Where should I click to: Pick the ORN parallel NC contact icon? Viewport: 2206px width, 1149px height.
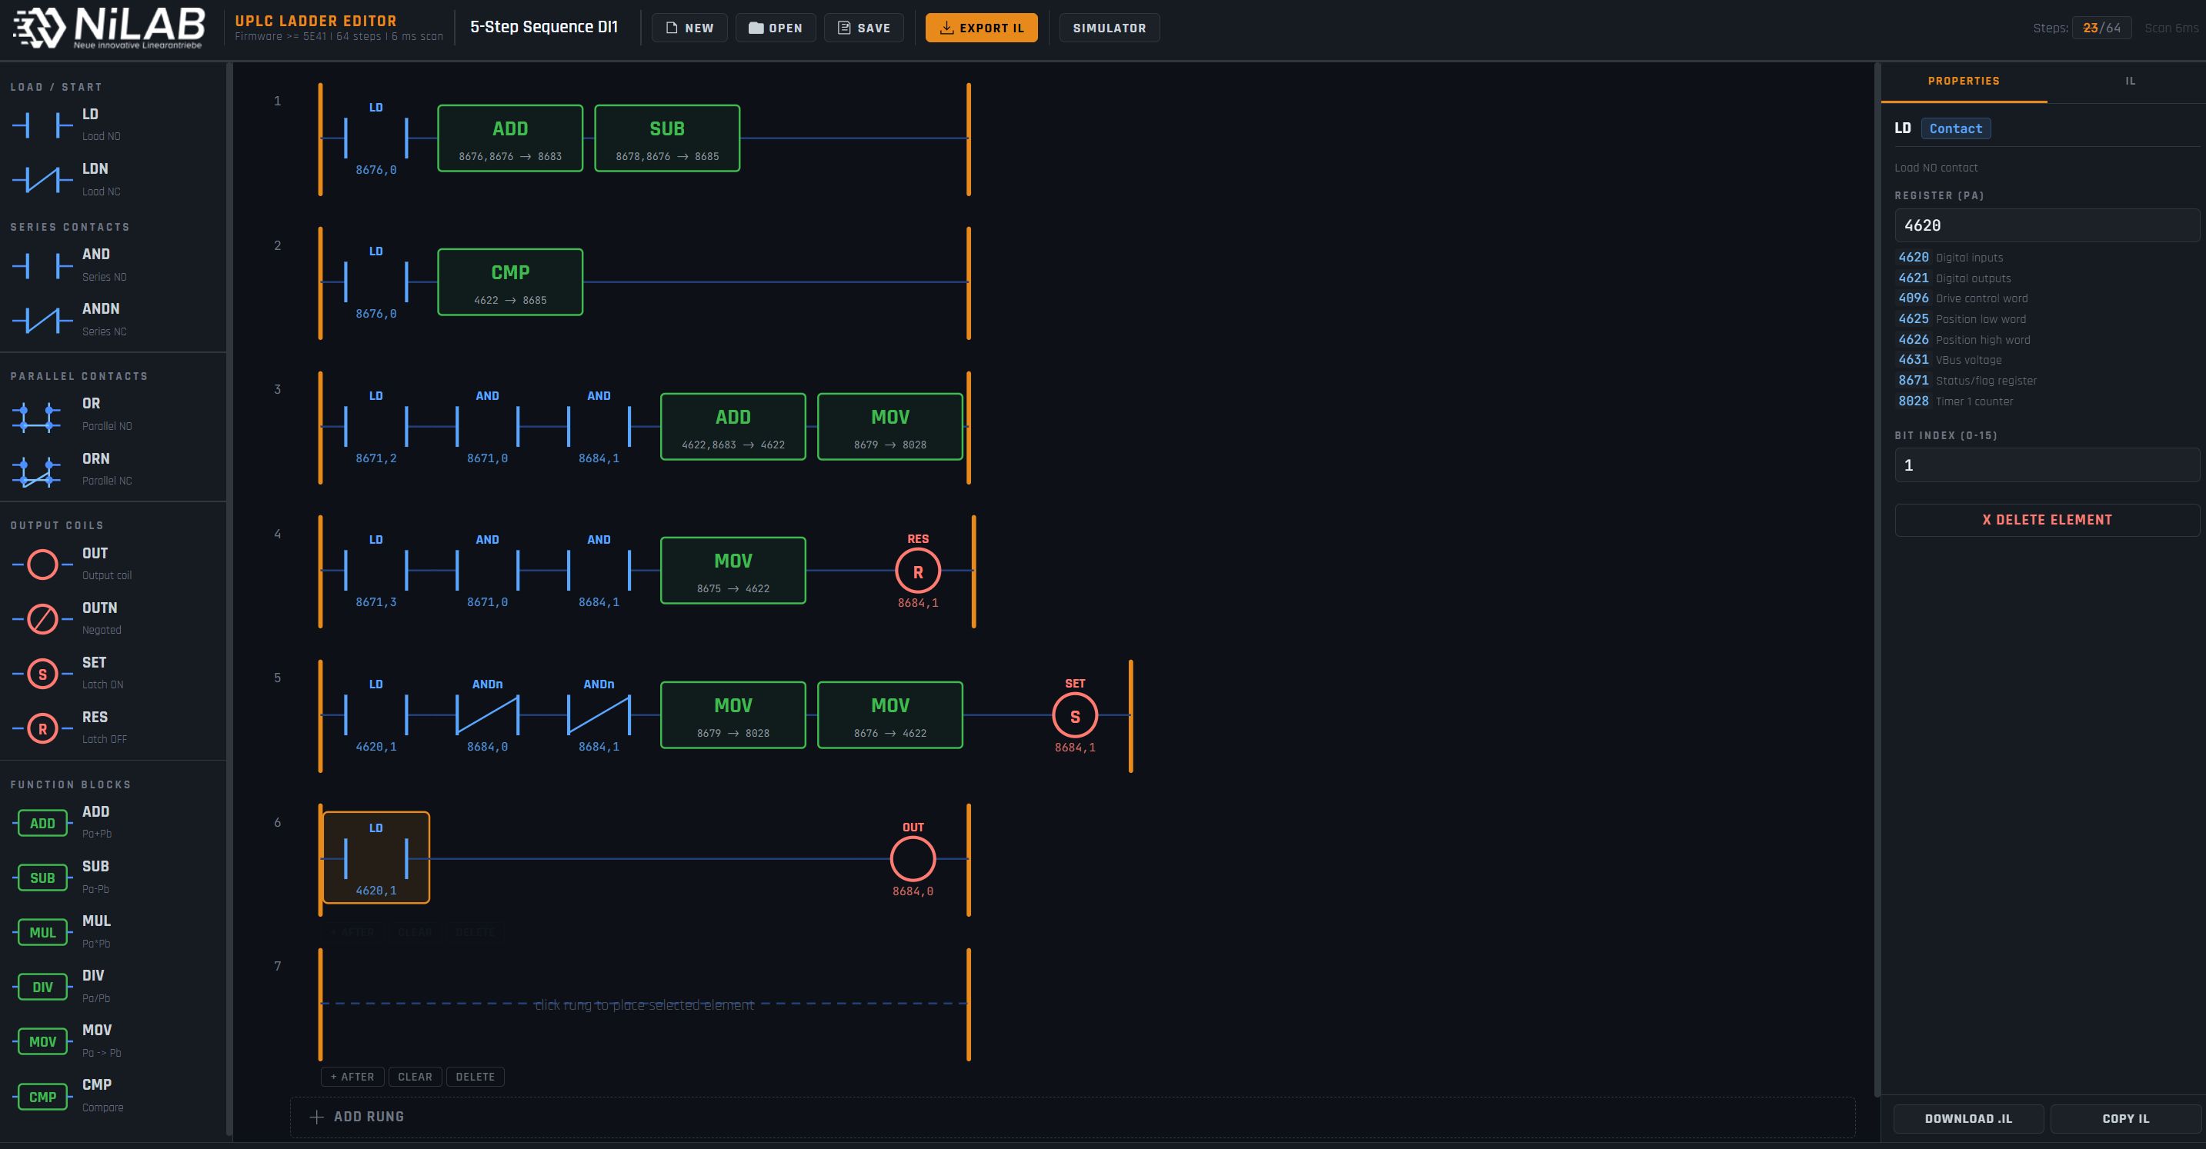click(x=37, y=470)
